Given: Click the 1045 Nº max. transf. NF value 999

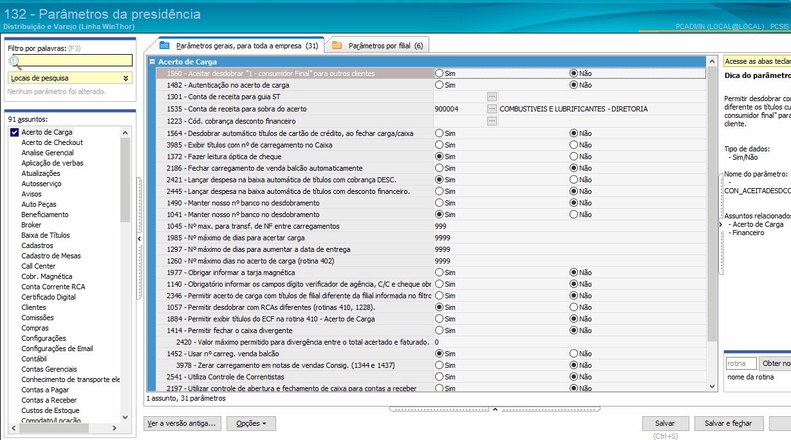Looking at the screenshot, I should click(x=440, y=226).
